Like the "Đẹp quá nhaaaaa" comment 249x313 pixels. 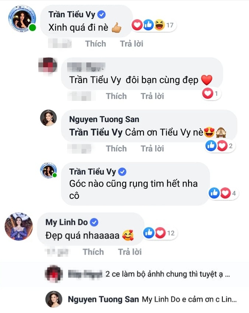point(93,252)
